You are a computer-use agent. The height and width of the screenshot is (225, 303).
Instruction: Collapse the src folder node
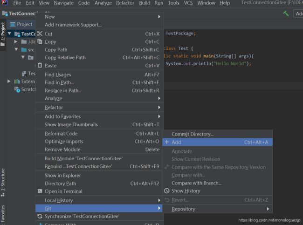point(16,49)
